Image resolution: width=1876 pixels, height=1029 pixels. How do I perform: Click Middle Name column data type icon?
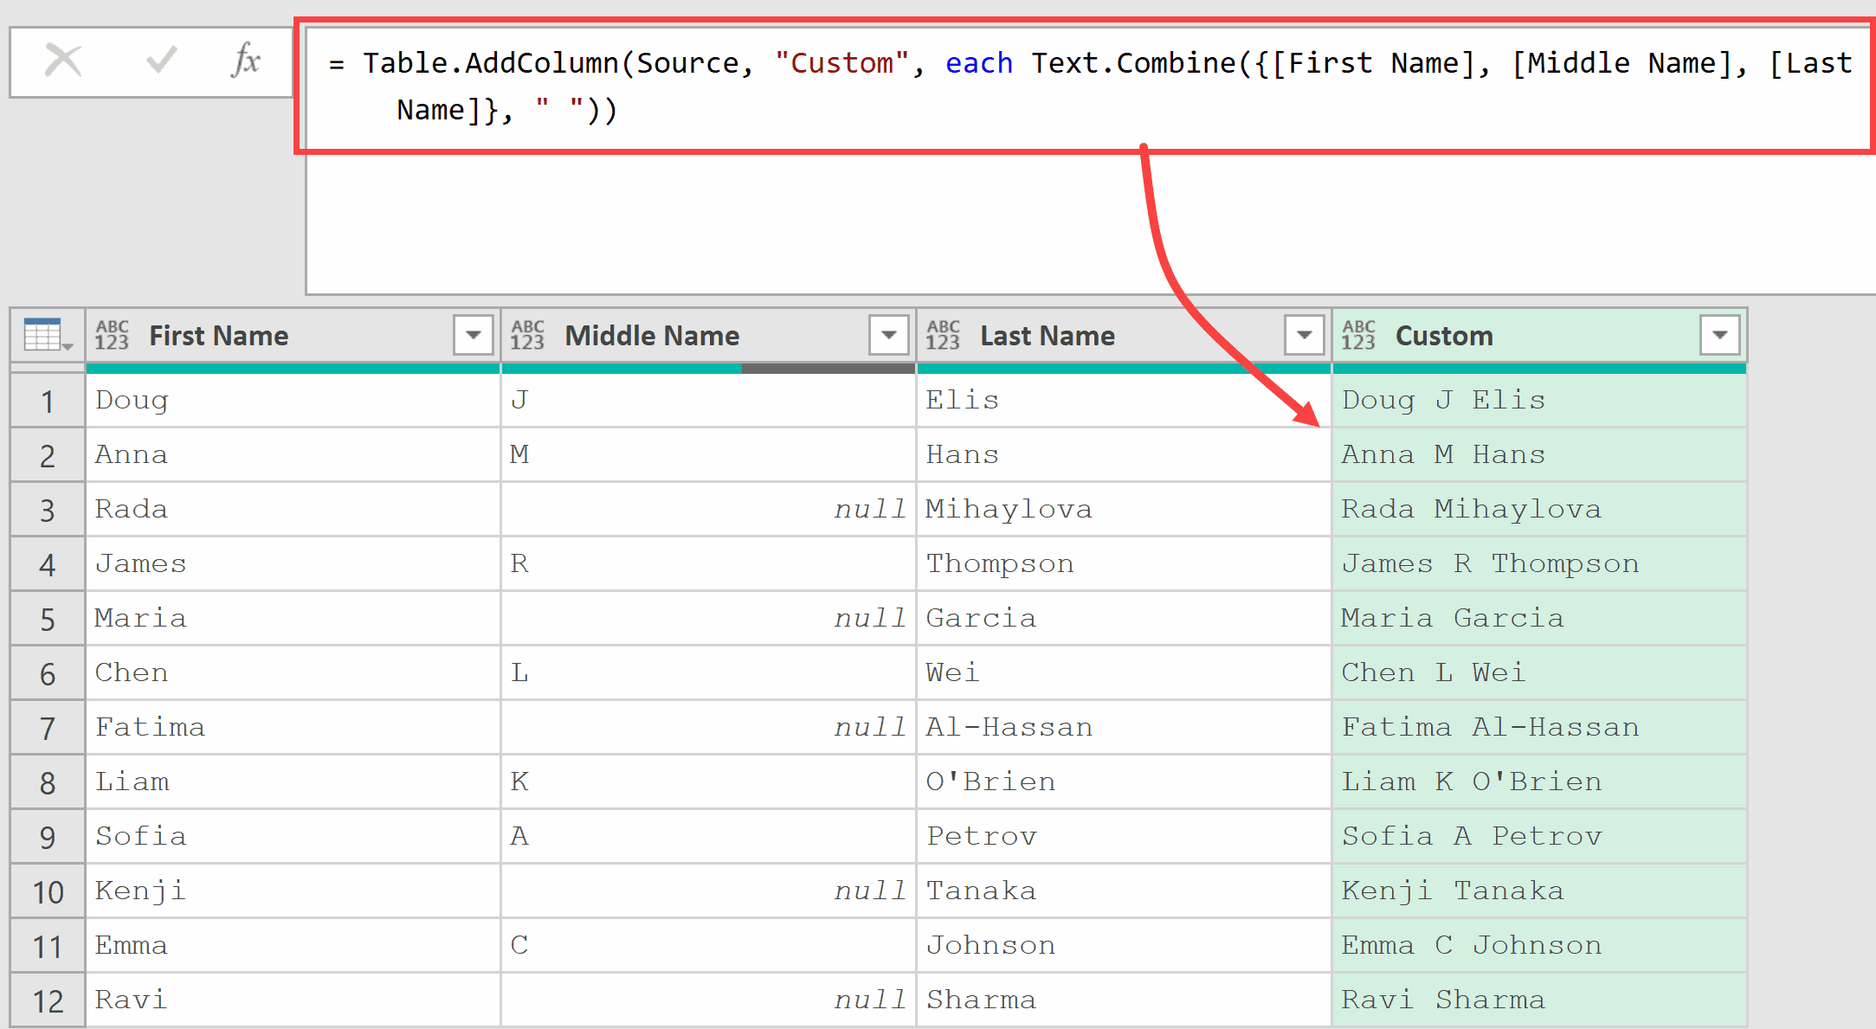coord(527,335)
